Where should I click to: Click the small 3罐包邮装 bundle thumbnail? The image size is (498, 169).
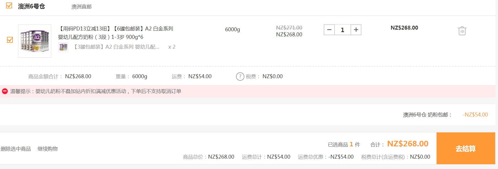63,47
